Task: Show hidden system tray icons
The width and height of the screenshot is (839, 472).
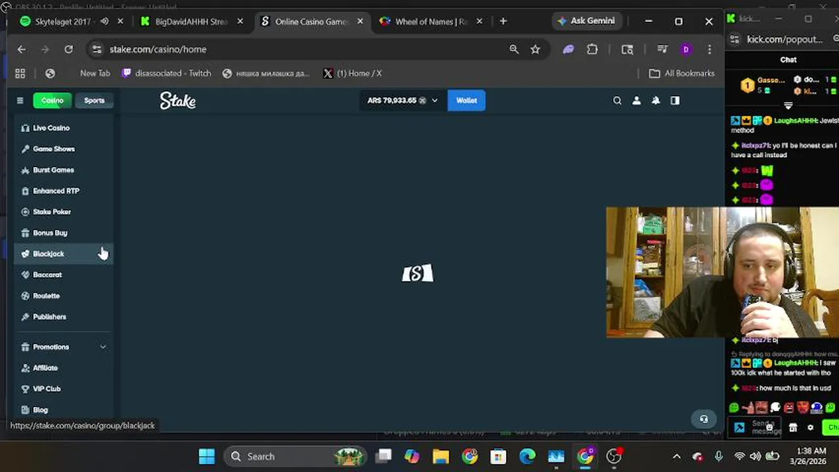Action: (x=677, y=456)
